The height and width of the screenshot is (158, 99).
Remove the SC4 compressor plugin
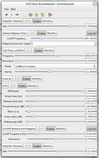(x=13, y=86)
